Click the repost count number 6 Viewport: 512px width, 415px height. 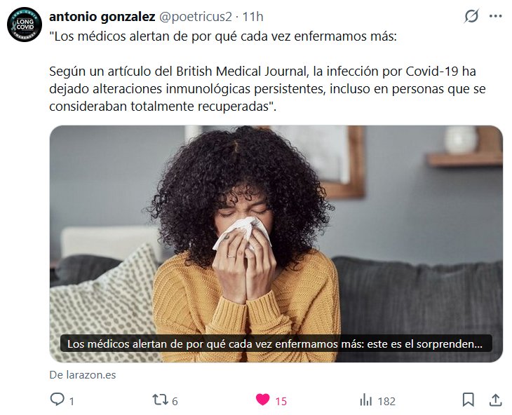coord(175,401)
